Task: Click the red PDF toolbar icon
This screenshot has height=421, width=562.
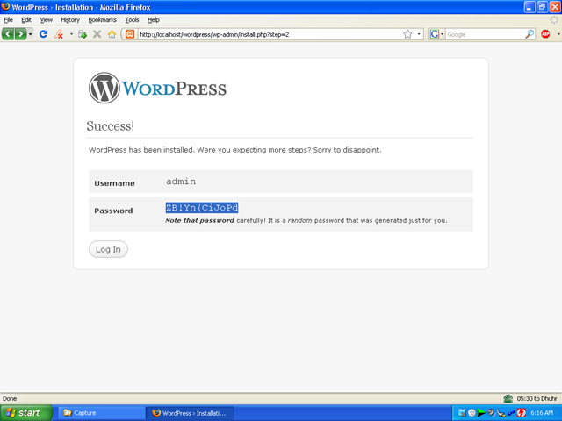Action: pyautogui.click(x=59, y=34)
